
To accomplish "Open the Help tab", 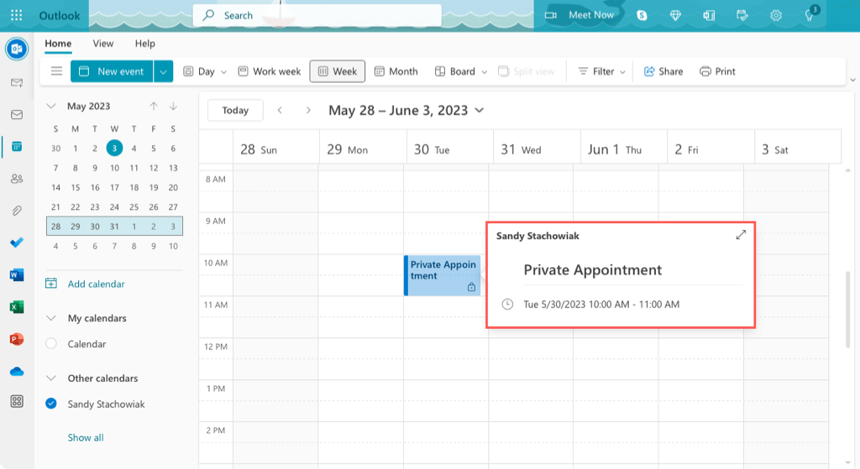I will point(145,44).
